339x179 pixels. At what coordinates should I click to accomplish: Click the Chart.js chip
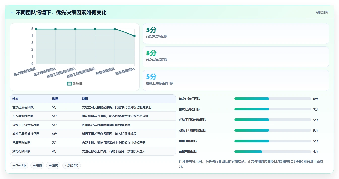coord(19,165)
